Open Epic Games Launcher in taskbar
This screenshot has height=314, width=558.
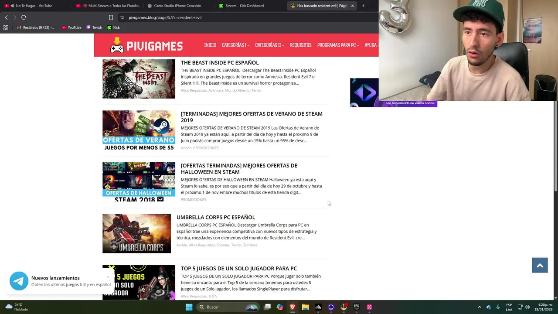click(x=357, y=307)
